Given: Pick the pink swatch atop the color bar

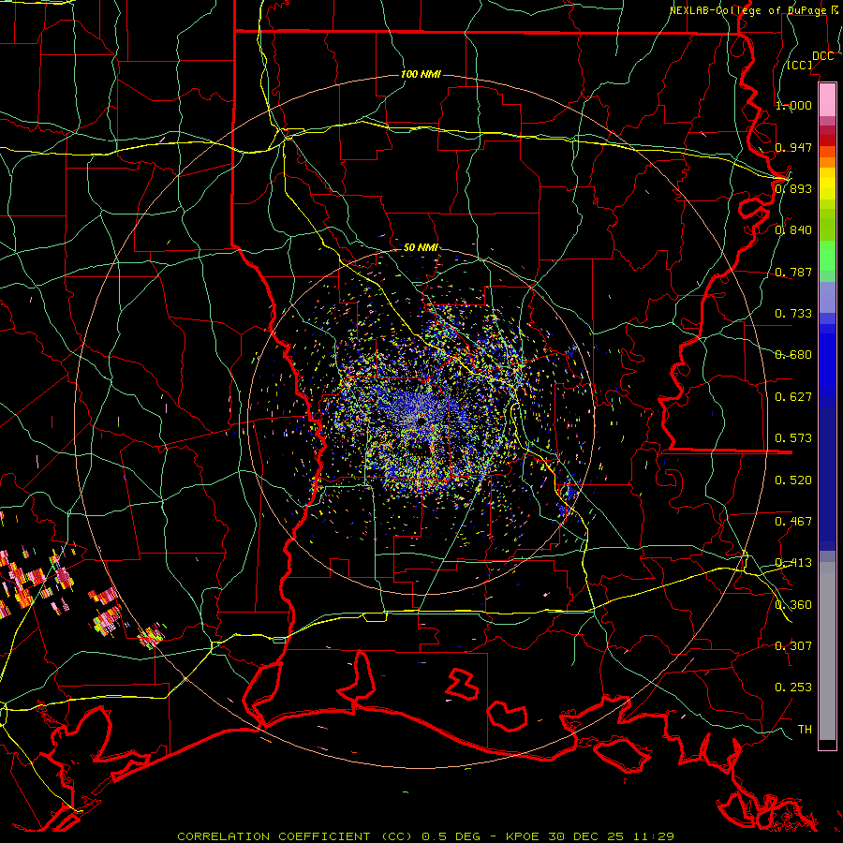Looking at the screenshot, I should tap(827, 99).
